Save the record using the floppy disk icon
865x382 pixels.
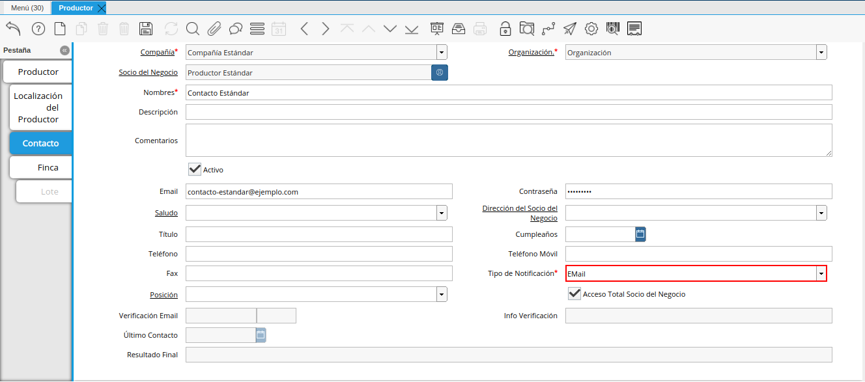point(146,29)
